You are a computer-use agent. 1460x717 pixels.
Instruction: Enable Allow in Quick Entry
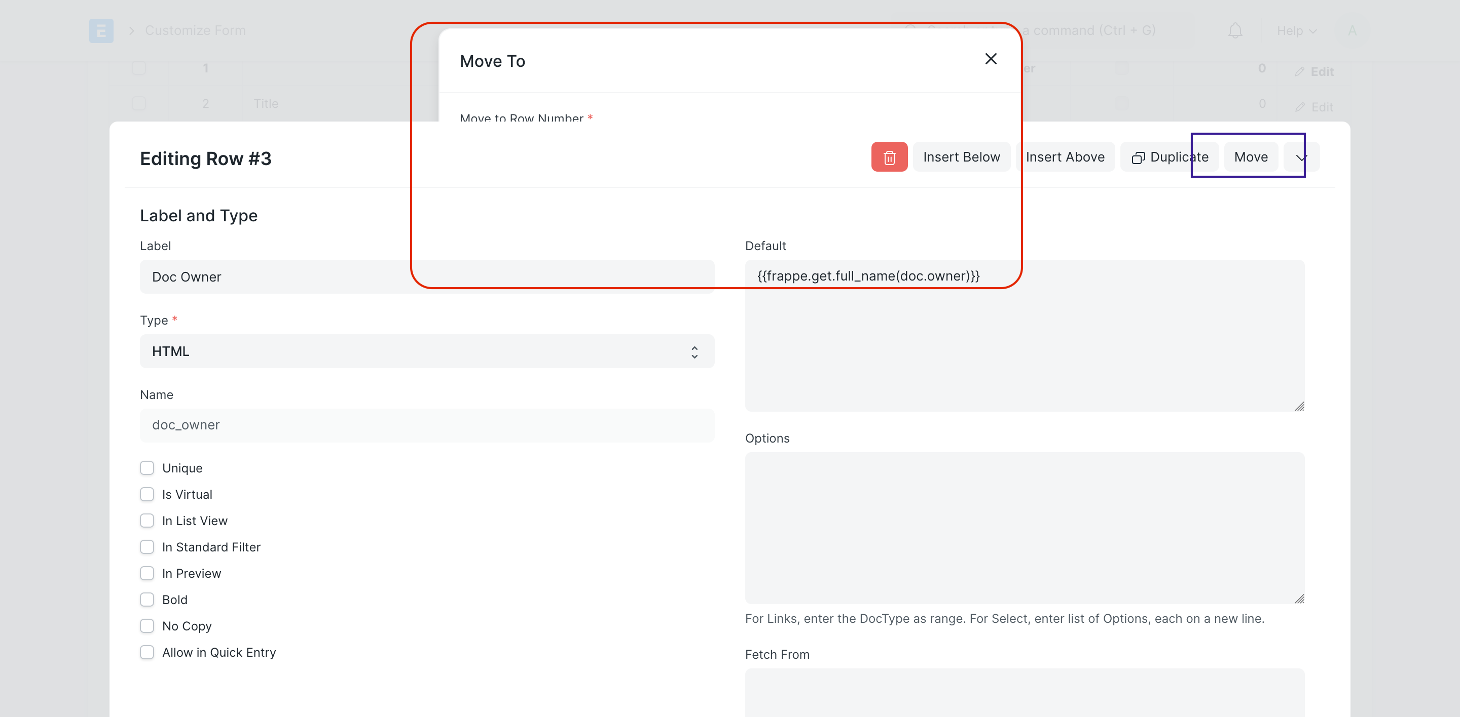coord(148,652)
